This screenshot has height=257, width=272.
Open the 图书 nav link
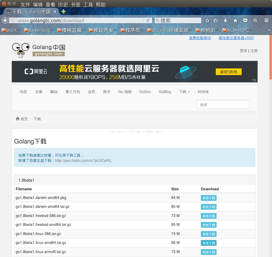click(106, 92)
